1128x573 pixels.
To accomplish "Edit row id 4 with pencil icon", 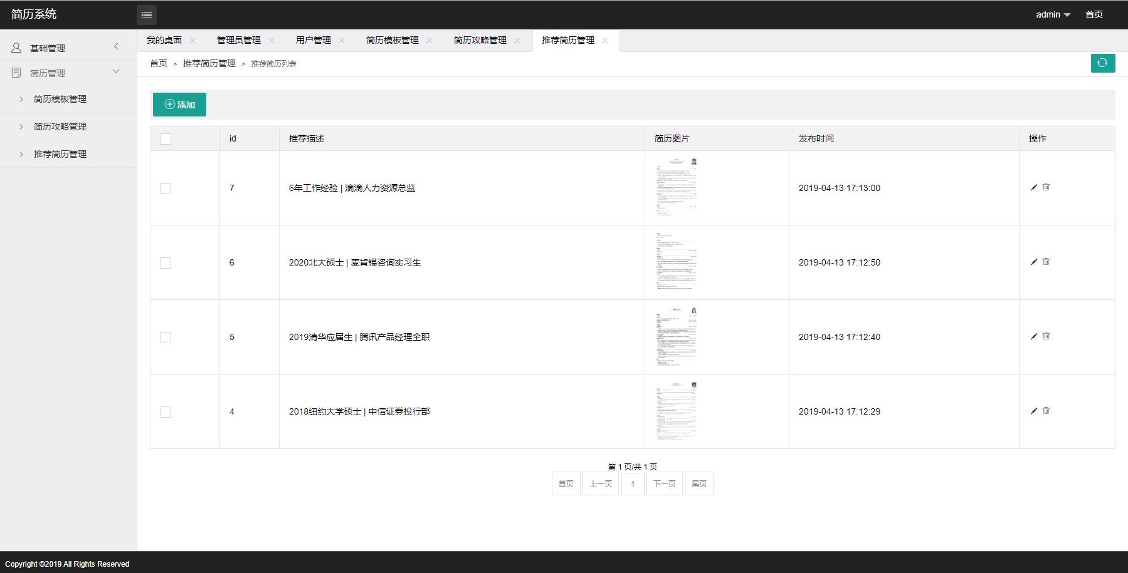I will [1034, 411].
